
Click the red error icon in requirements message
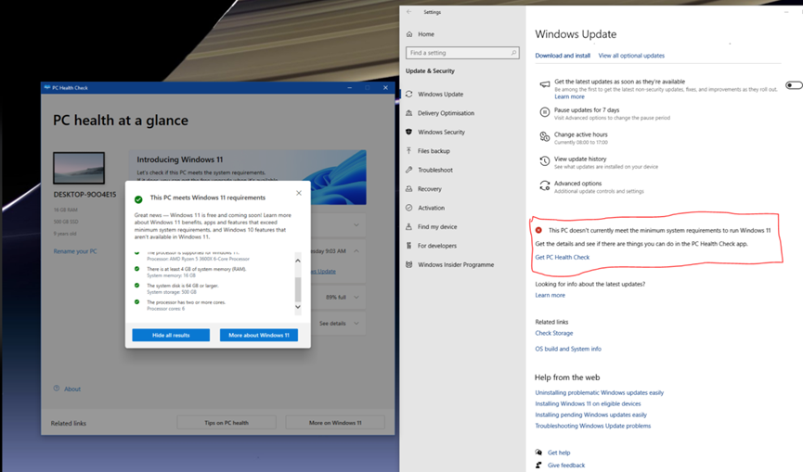tap(538, 230)
